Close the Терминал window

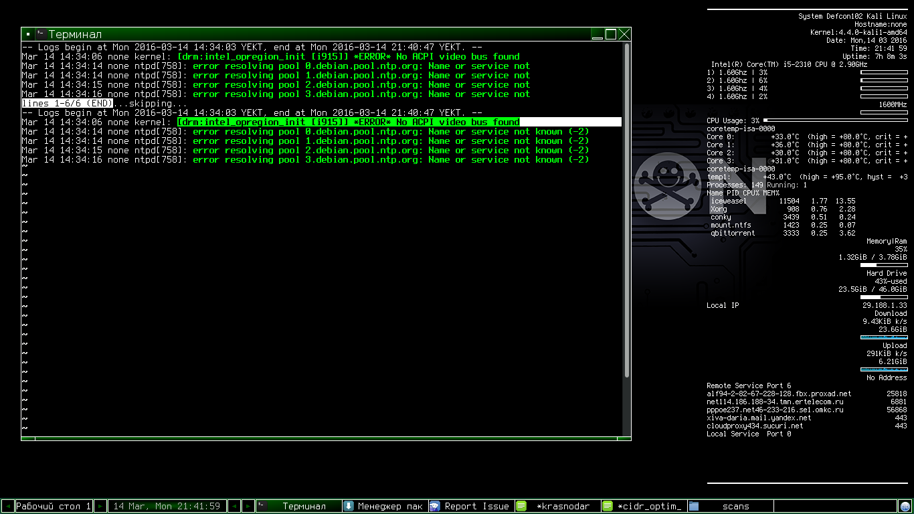tap(624, 34)
